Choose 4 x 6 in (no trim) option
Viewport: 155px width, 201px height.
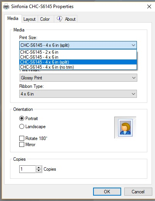click(x=78, y=67)
